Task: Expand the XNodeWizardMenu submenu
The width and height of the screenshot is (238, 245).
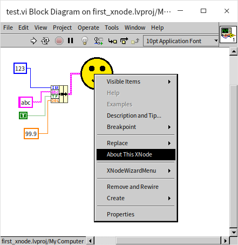Action: point(136,171)
